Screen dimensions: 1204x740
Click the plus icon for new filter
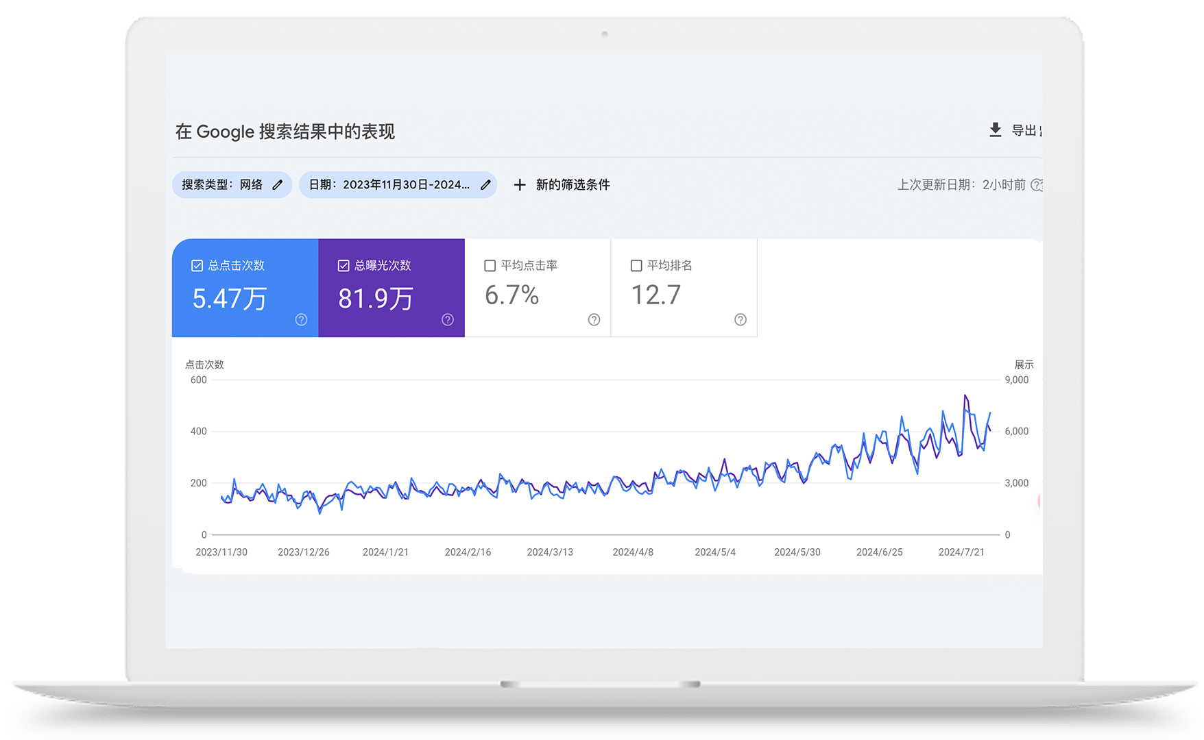pos(520,185)
